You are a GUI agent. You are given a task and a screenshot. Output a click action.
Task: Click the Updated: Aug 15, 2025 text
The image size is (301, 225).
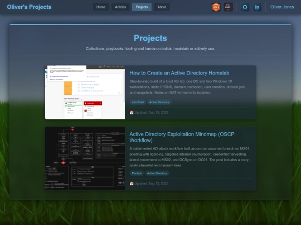tap(152, 112)
